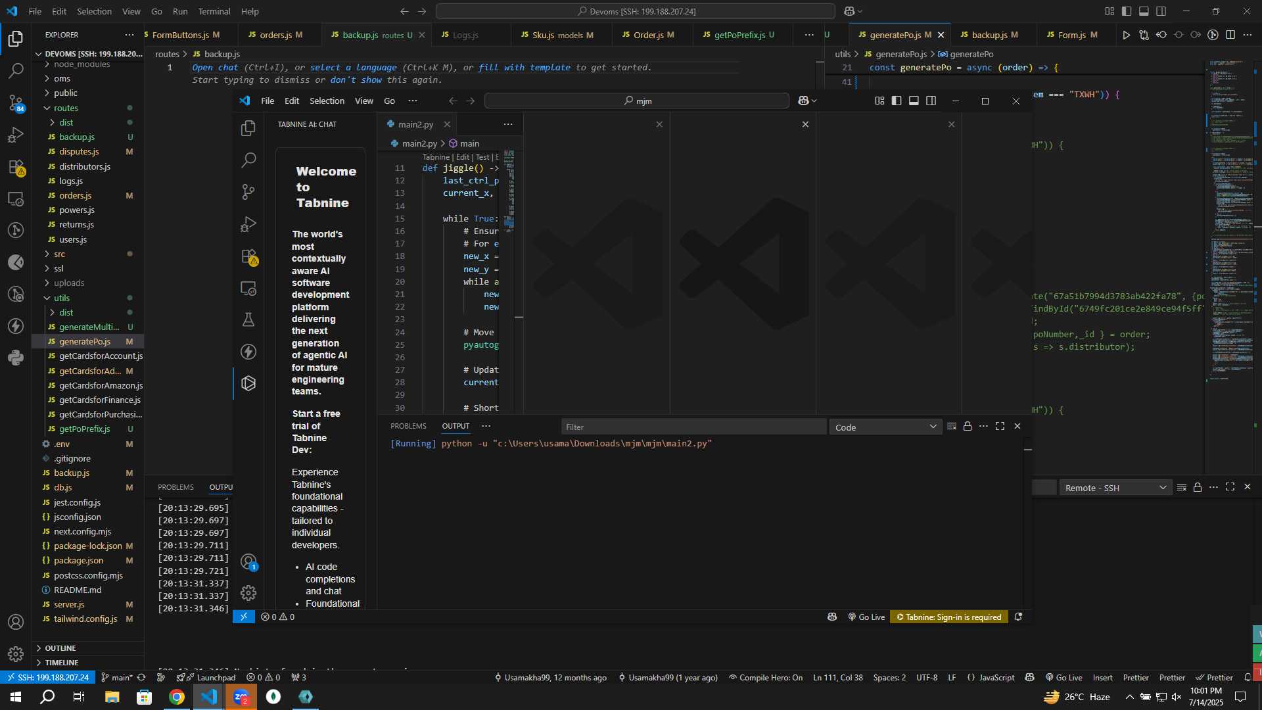1262x710 pixels.
Task: Click select a language link
Action: tap(353, 67)
